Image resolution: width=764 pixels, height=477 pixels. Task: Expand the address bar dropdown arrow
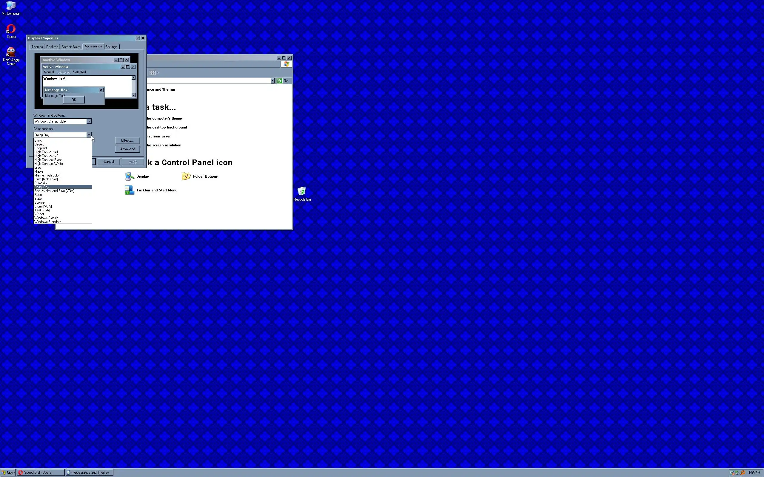tap(272, 81)
